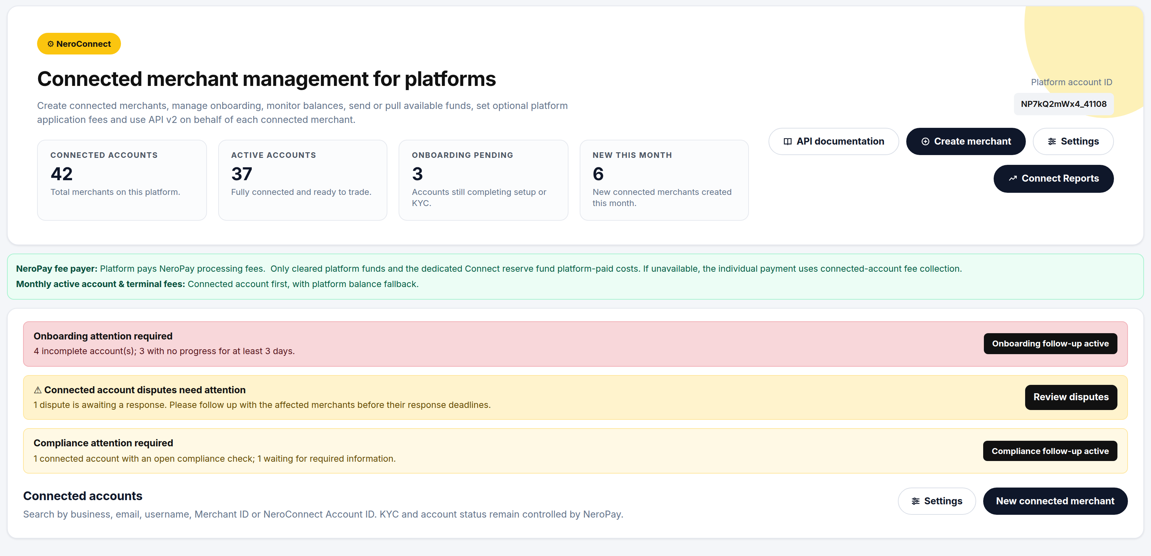Screen dimensions: 1151x556
Task: Click the Create merchant button
Action: tap(966, 141)
